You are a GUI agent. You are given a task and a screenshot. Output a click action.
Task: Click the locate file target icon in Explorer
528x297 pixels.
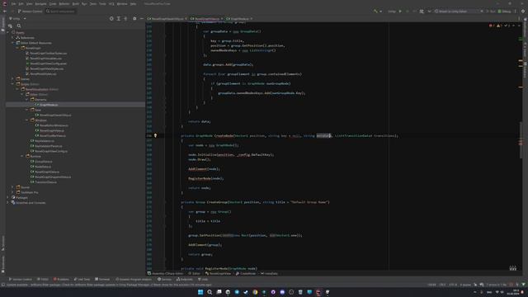pos(111,18)
